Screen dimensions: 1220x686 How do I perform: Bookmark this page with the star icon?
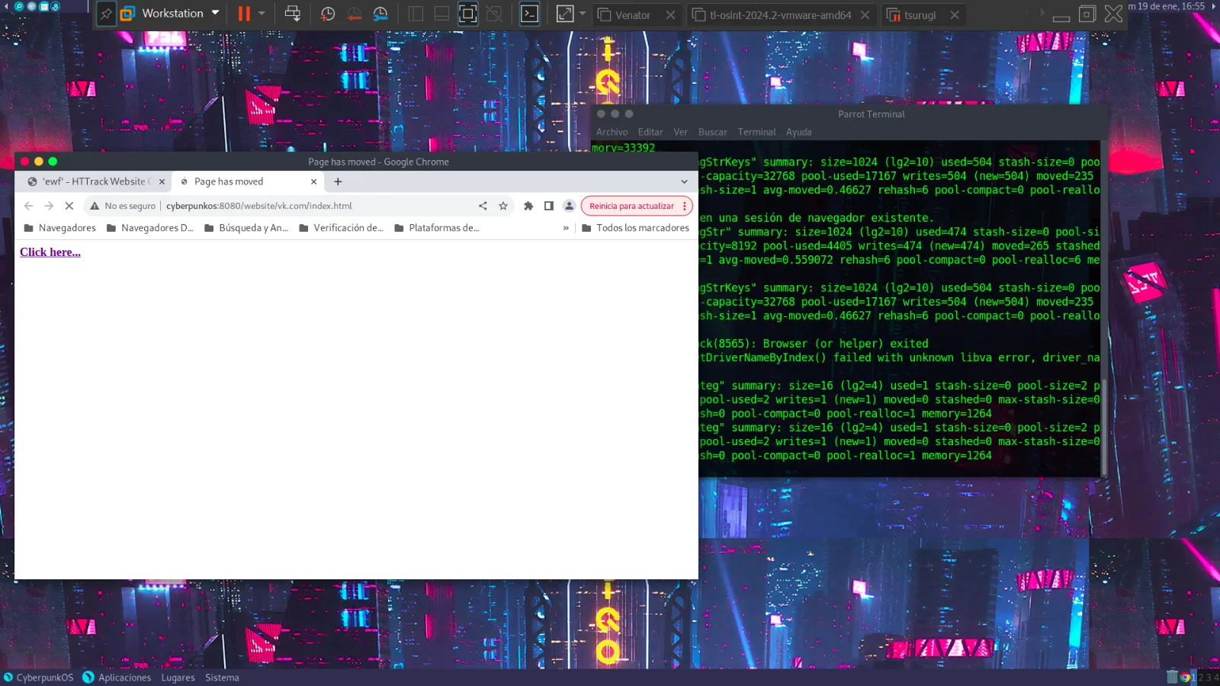[x=503, y=206]
